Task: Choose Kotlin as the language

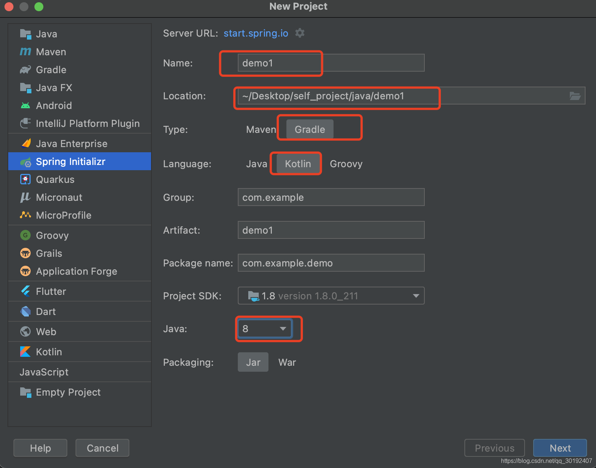Action: pyautogui.click(x=298, y=164)
